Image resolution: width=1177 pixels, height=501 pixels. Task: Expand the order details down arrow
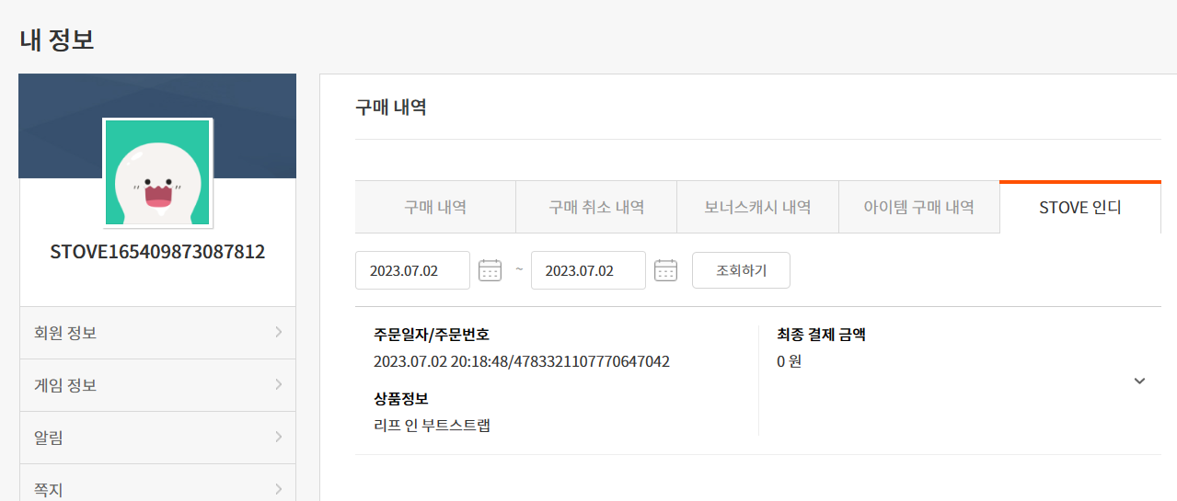pyautogui.click(x=1139, y=381)
